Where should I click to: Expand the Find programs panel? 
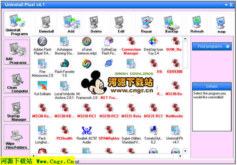tap(212, 47)
